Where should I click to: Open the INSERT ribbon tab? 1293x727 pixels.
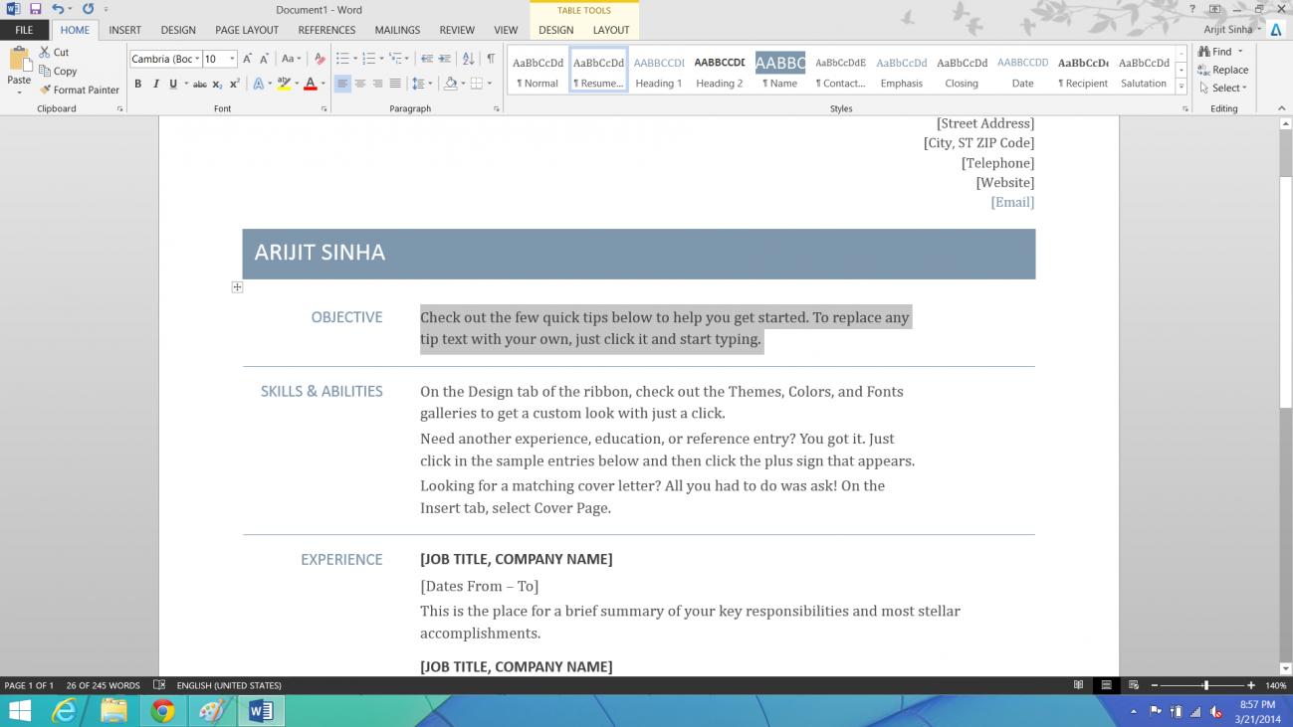[124, 30]
